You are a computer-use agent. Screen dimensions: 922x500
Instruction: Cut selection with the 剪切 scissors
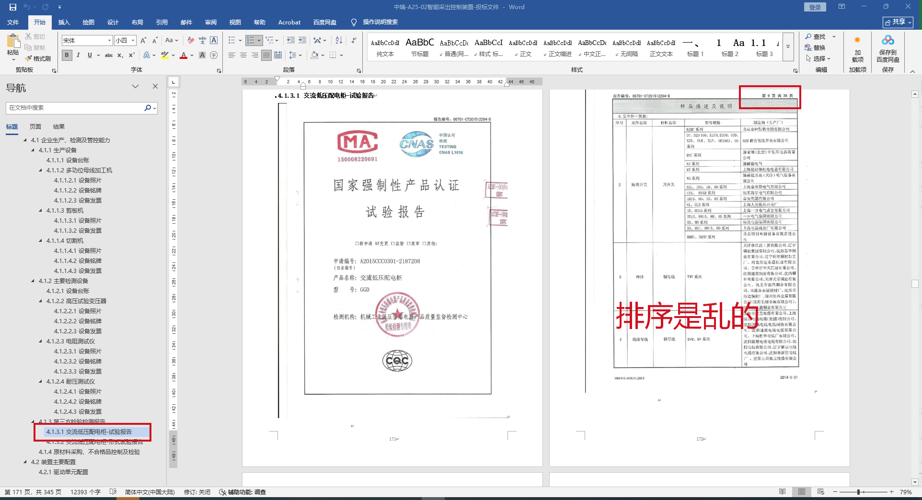(35, 36)
